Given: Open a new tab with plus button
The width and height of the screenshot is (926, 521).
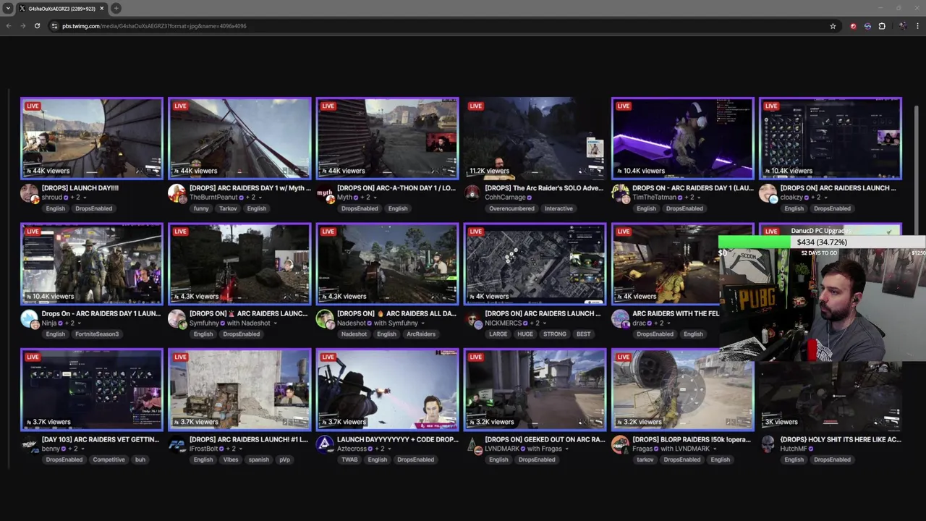Looking at the screenshot, I should pyautogui.click(x=116, y=9).
